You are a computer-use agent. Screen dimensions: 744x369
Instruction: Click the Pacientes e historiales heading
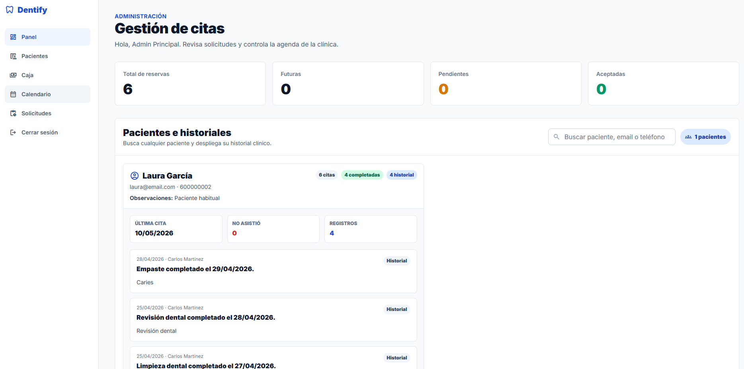177,132
